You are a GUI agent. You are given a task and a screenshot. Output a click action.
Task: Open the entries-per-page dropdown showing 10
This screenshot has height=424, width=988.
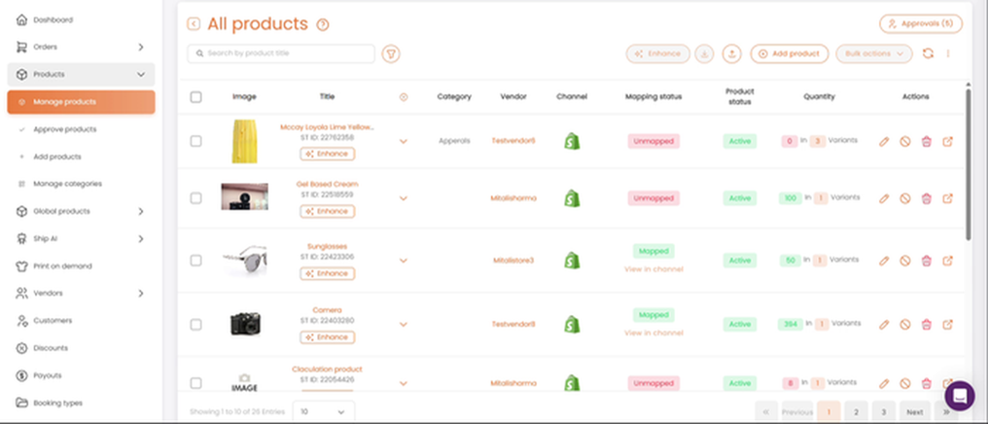(323, 411)
